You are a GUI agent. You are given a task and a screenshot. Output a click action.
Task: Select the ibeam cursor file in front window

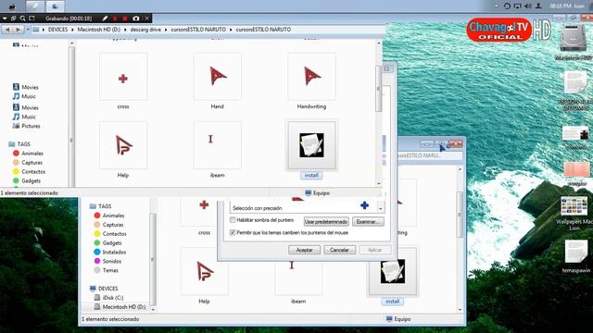(218, 150)
